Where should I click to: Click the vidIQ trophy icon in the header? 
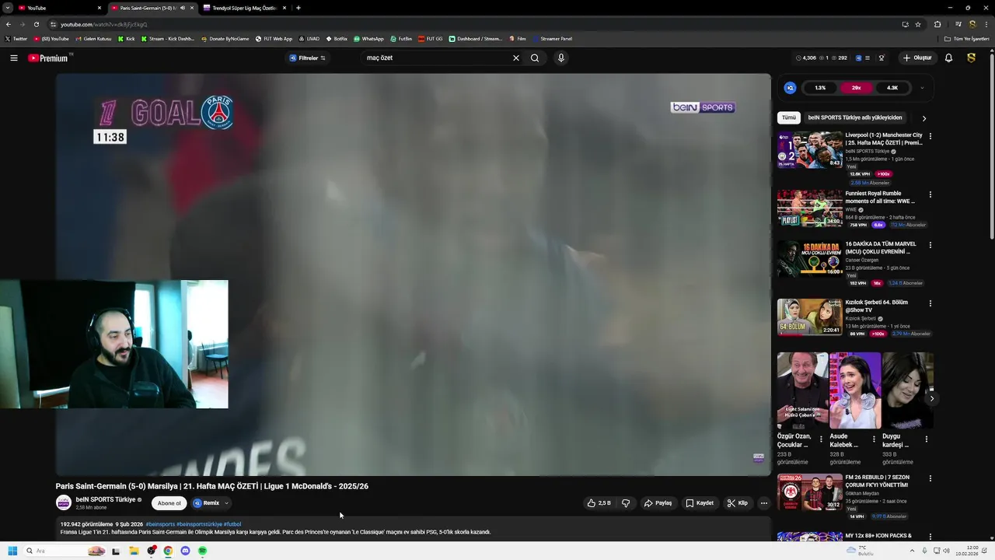[x=882, y=58]
